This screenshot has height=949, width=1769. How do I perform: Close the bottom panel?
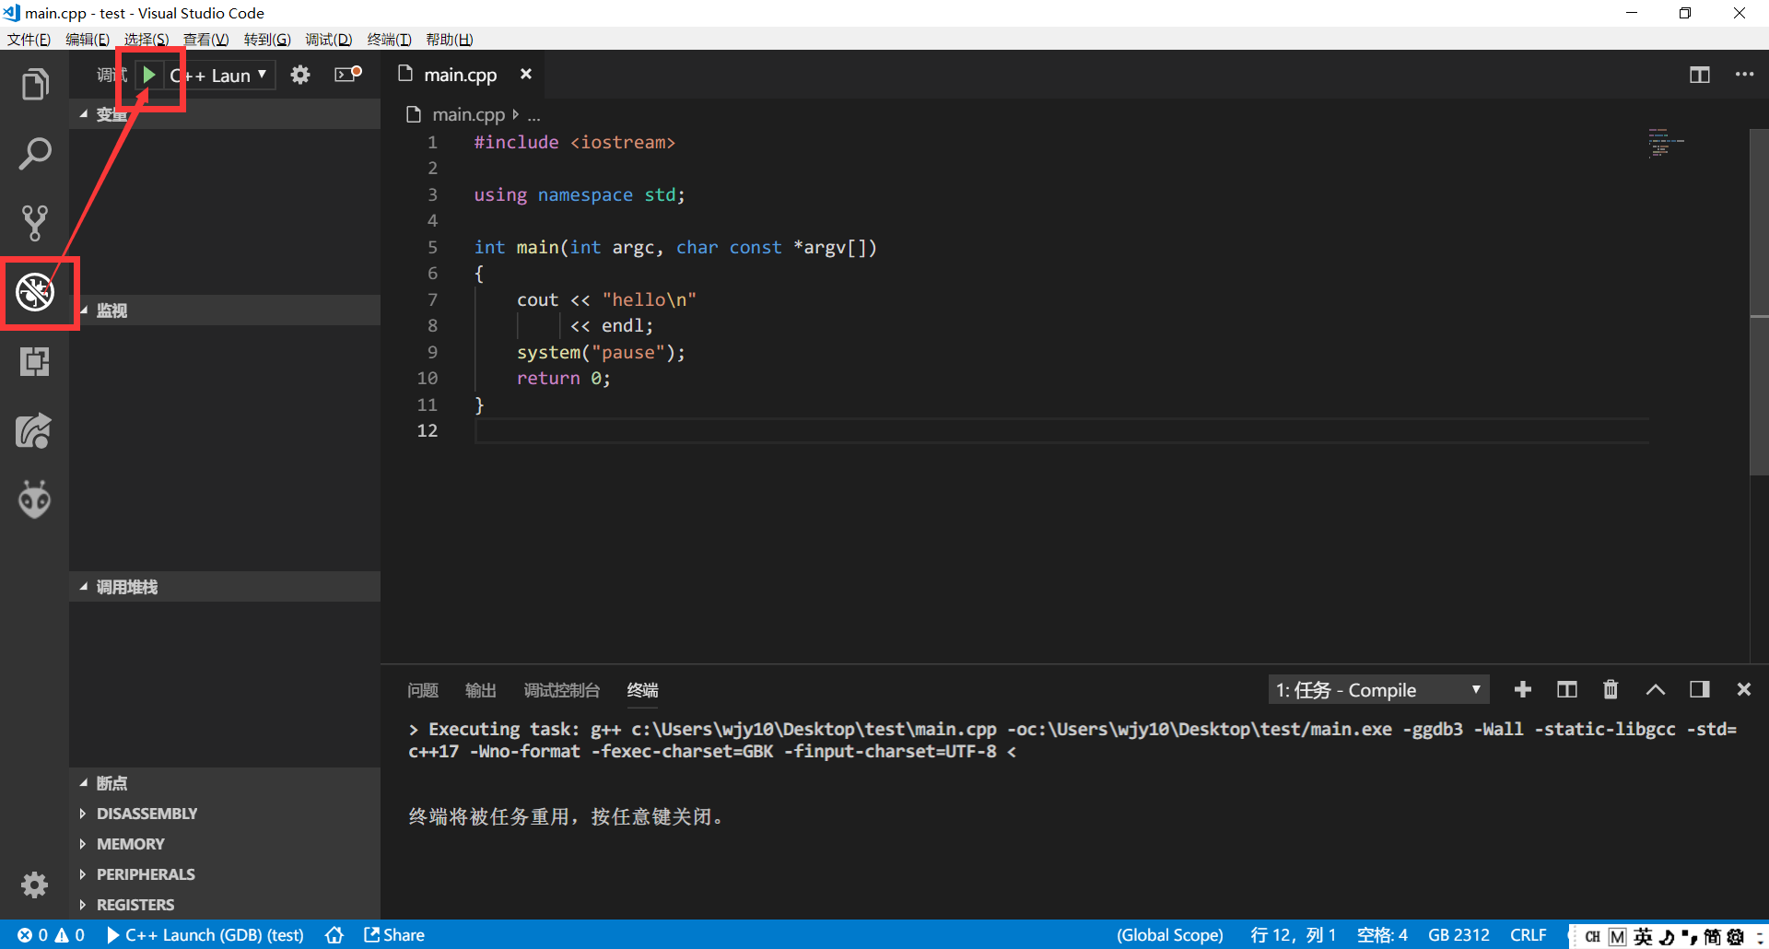(x=1743, y=689)
